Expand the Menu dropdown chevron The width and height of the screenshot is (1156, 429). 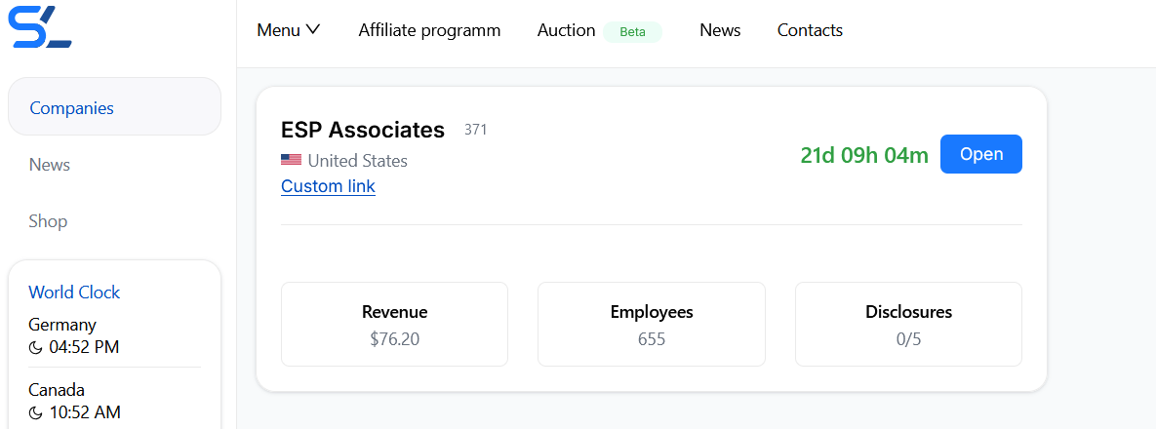312,30
